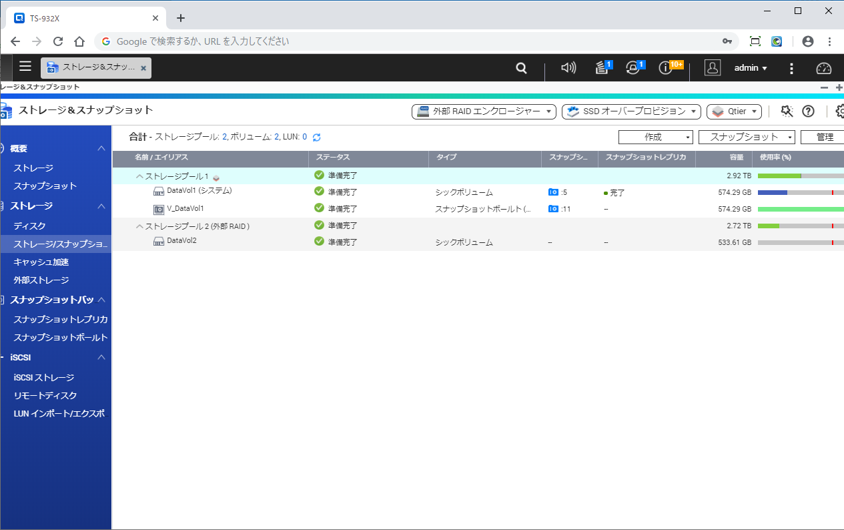Open background tasks icon with badge
Viewport: 844px width, 530px height.
point(602,68)
